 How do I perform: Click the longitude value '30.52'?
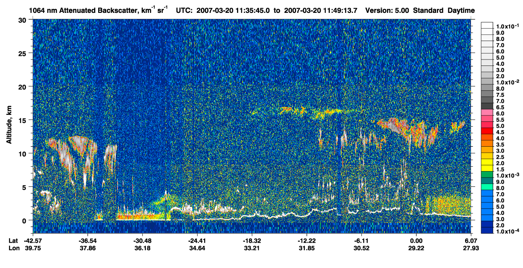[x=362, y=248]
